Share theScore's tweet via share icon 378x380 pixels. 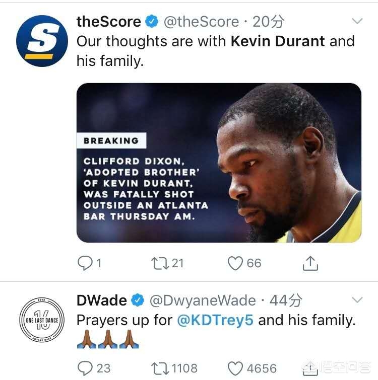(310, 263)
